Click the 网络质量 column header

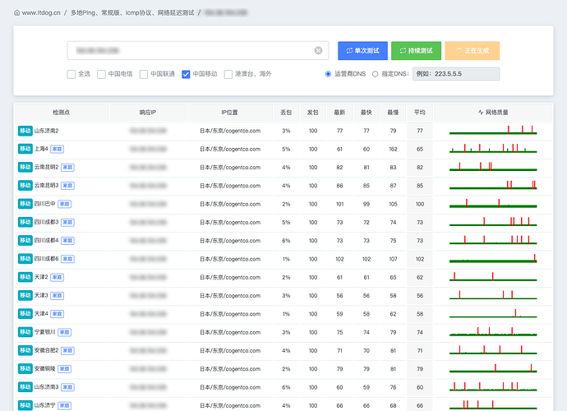point(493,113)
